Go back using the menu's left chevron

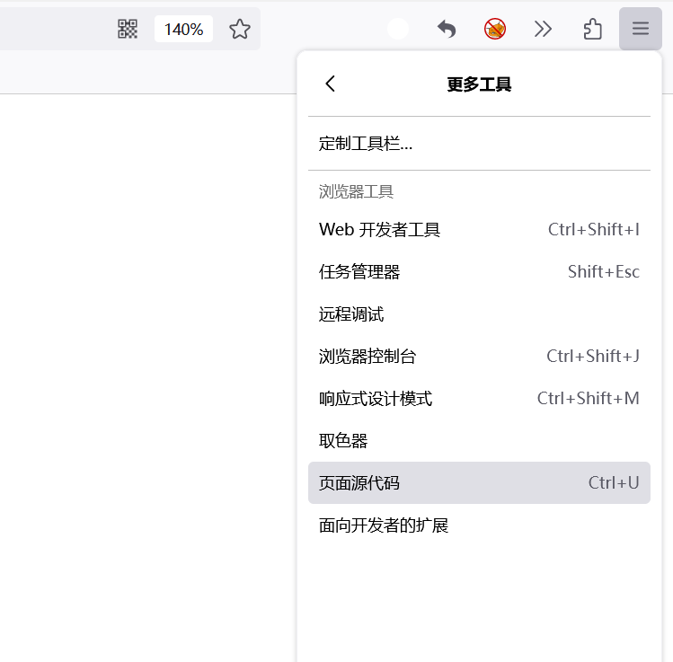(x=330, y=84)
